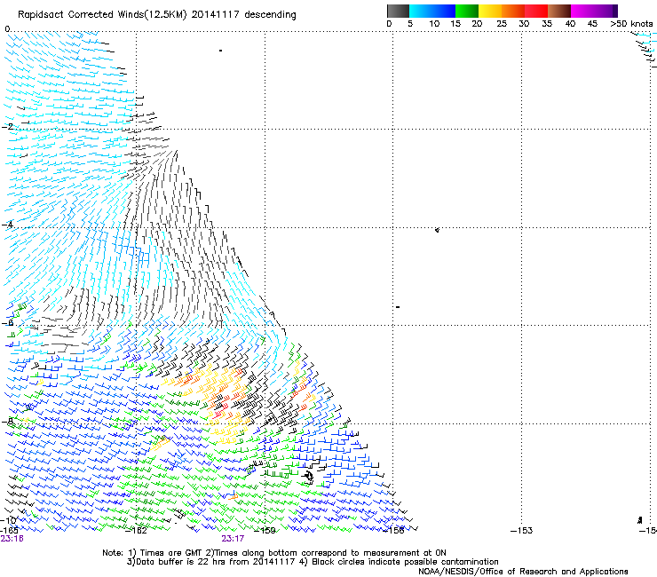The image size is (657, 577).
Task: Click the word 'descending' in the title
Action: (x=270, y=15)
